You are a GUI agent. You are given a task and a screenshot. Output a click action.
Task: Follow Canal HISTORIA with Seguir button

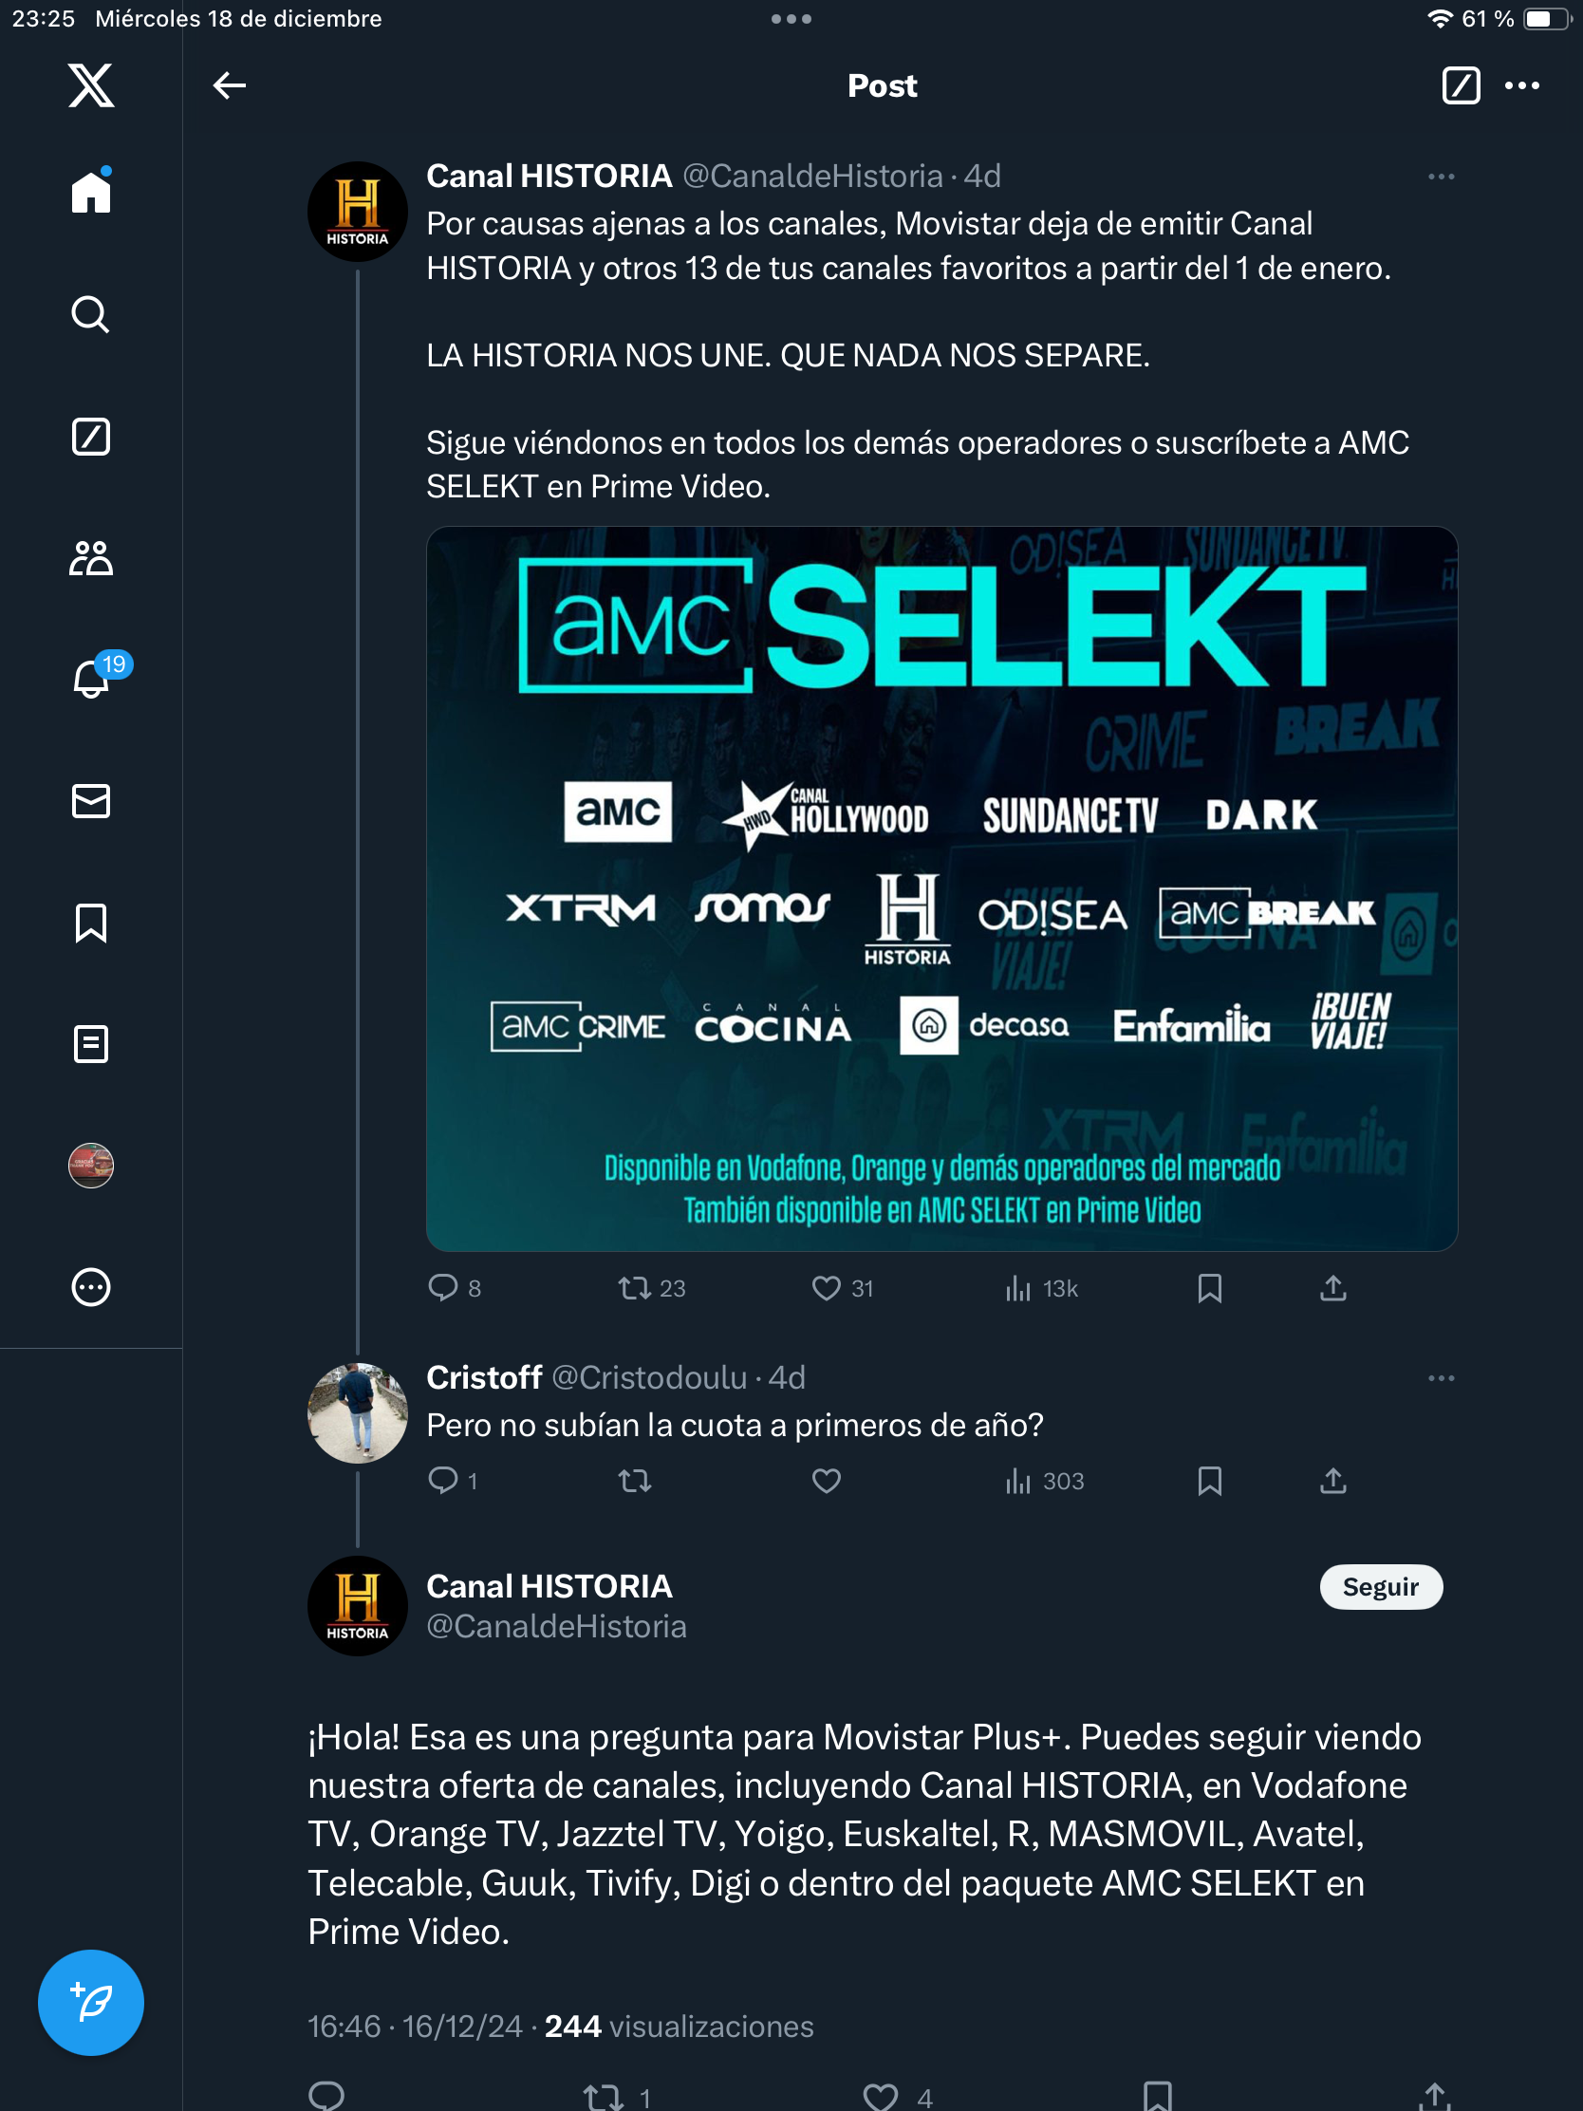1380,1586
